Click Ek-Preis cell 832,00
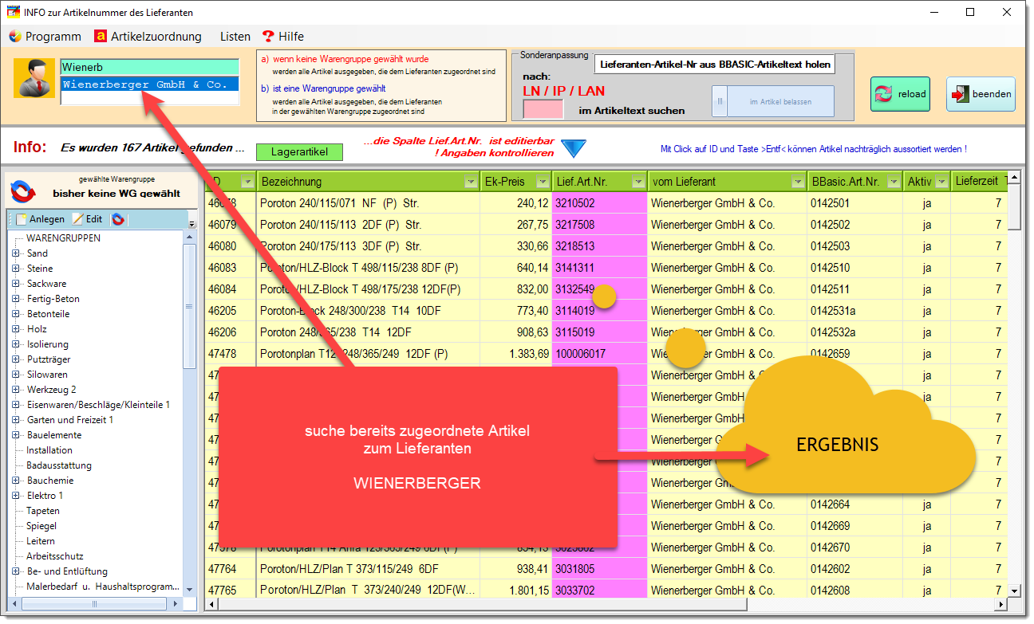 click(516, 289)
